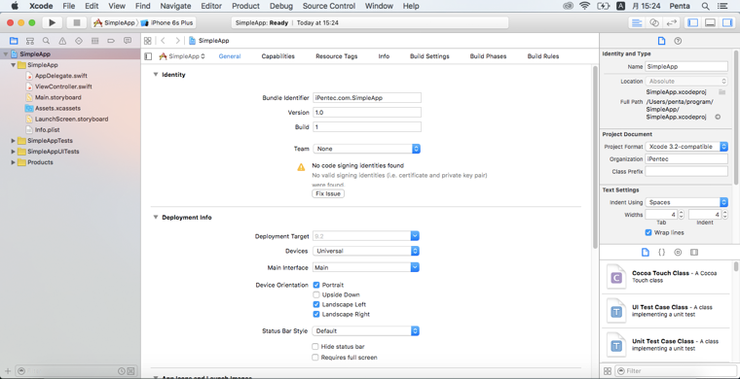Switch to Build Settings tab
This screenshot has height=379, width=740.
(429, 56)
